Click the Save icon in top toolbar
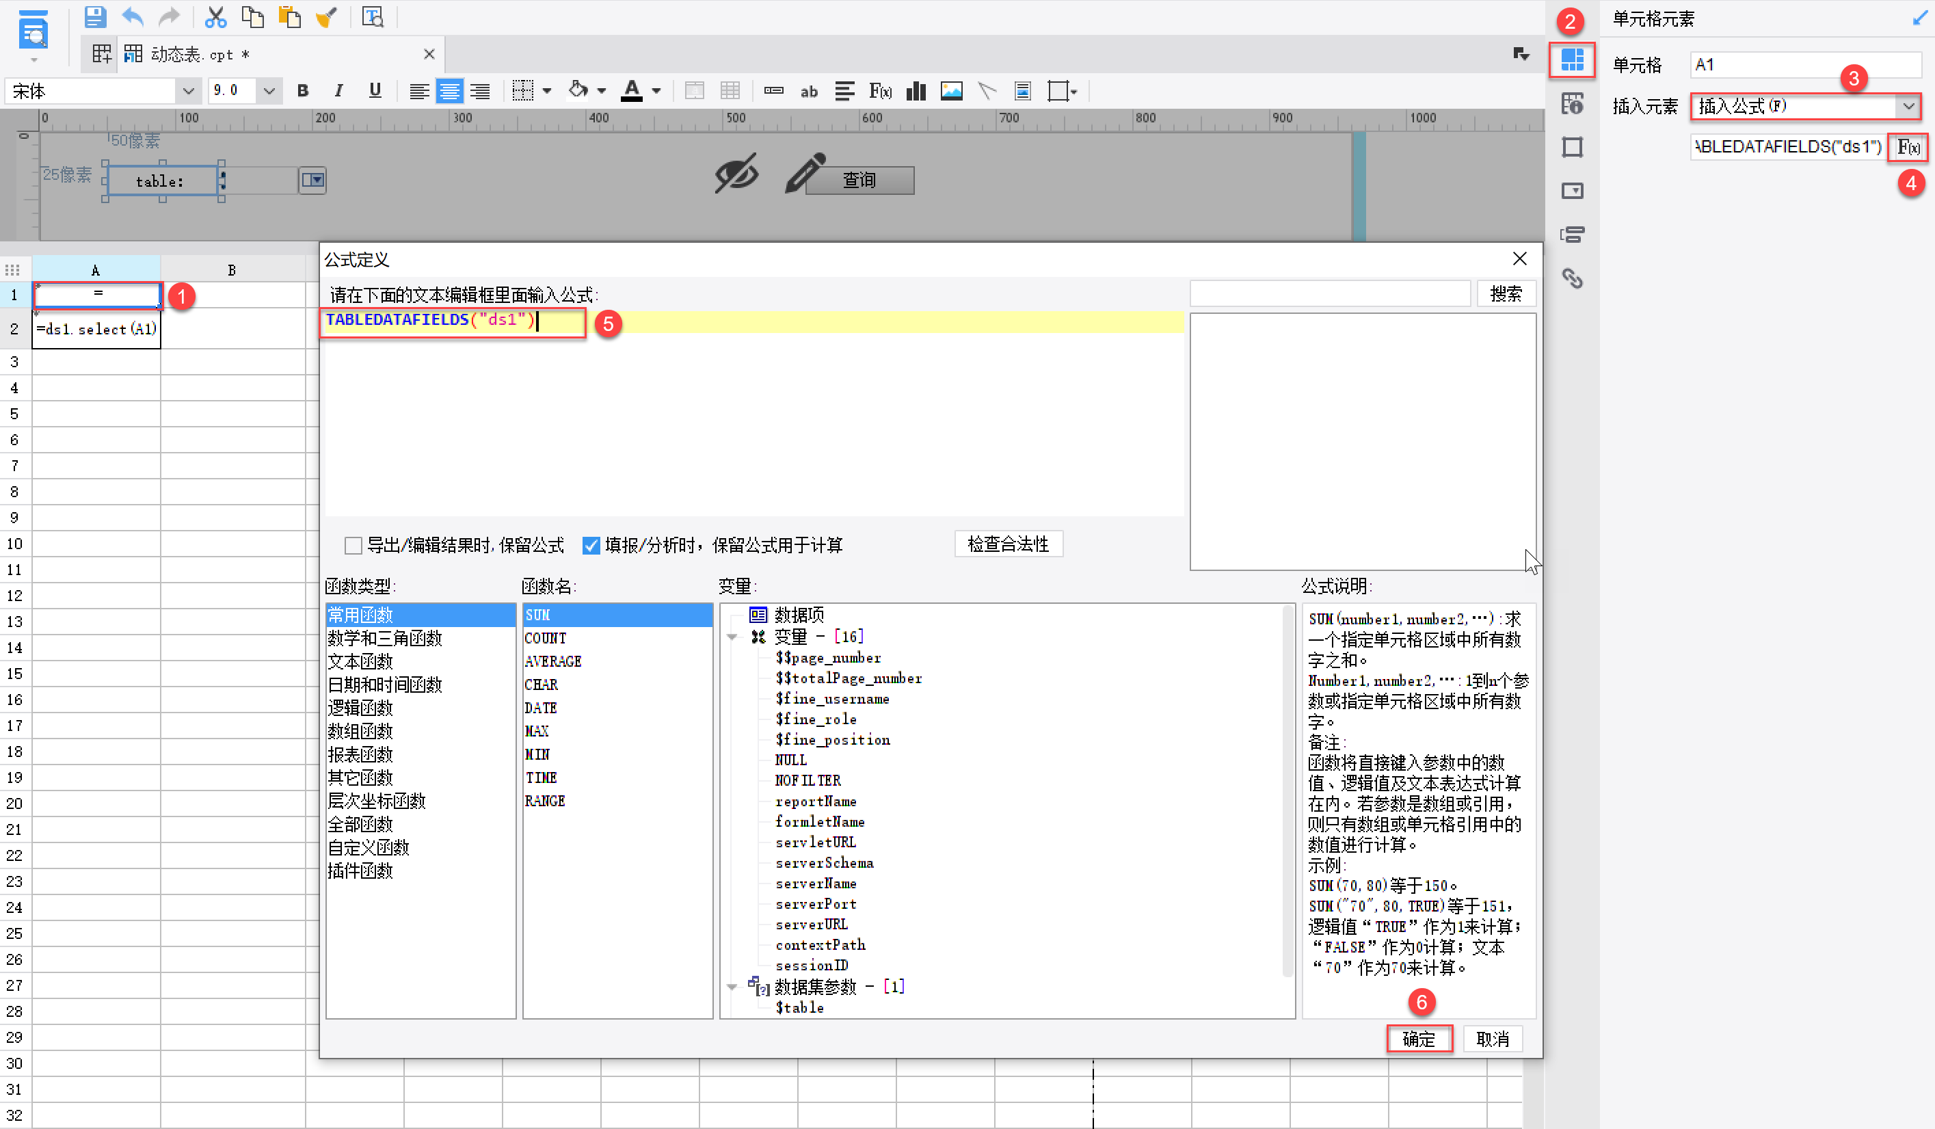 pyautogui.click(x=94, y=16)
